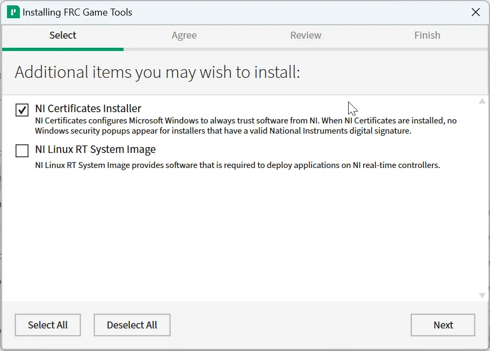
Task: Uncheck the NI Certificates Installer checkbox
Action: point(22,110)
